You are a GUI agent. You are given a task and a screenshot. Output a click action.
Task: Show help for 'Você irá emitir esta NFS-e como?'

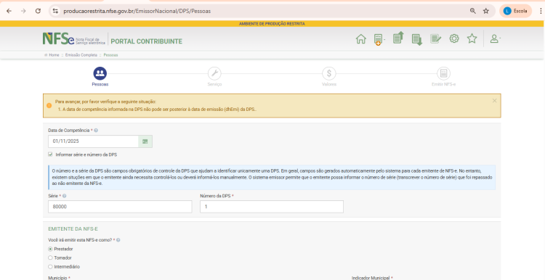coord(118,240)
